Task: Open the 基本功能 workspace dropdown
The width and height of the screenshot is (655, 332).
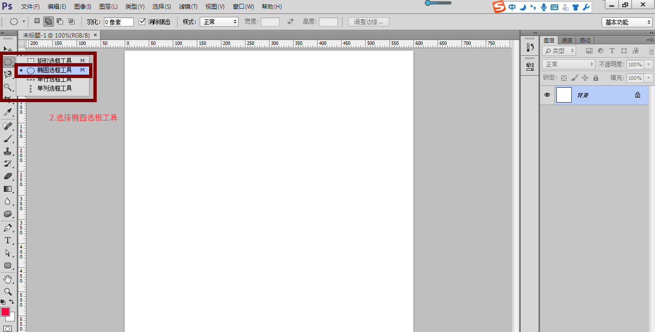Action: pos(627,22)
